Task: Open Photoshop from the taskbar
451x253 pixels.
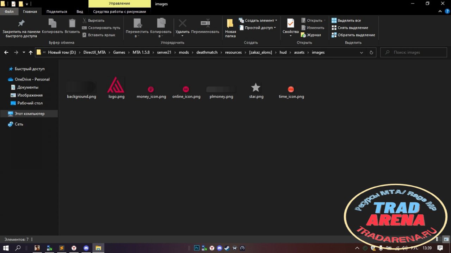Action: (x=197, y=248)
